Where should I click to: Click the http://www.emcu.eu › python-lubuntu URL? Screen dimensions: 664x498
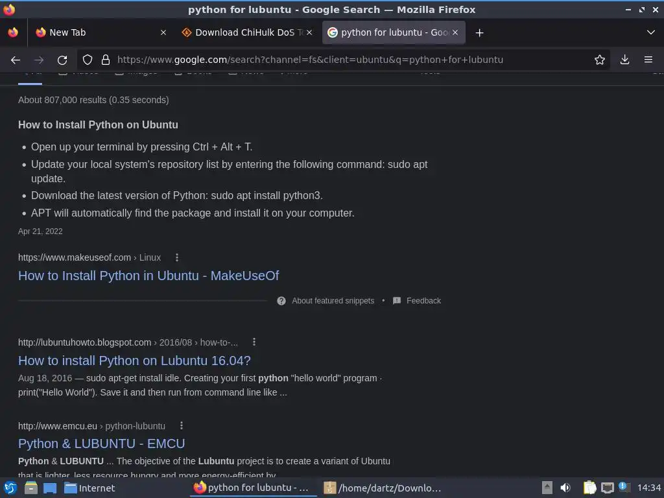coord(91,426)
